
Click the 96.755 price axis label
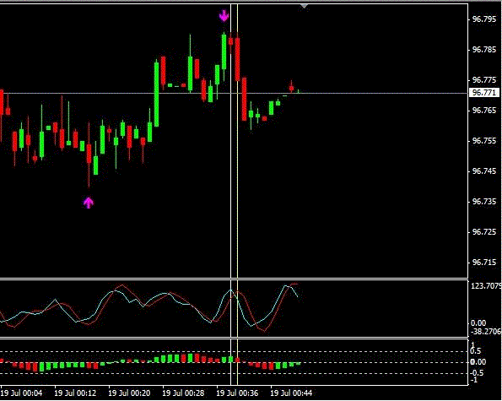pos(484,141)
